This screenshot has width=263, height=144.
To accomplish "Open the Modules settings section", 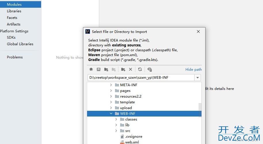I will click(14, 4).
